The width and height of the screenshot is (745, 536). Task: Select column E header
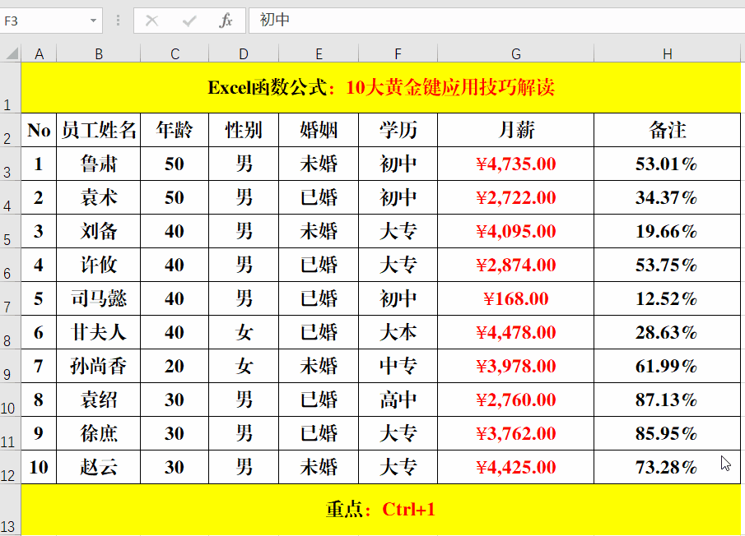click(319, 53)
